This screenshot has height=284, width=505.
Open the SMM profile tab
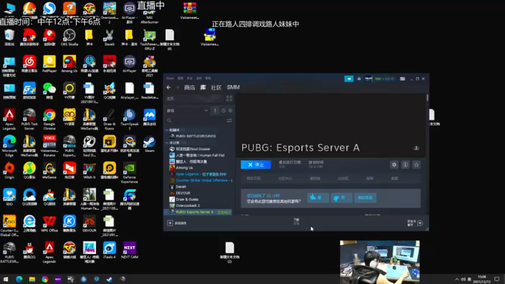(233, 87)
